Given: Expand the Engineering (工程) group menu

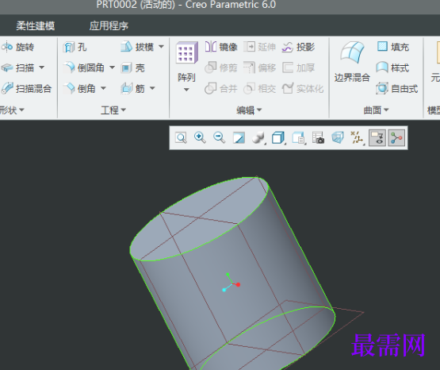Looking at the screenshot, I should (x=113, y=110).
